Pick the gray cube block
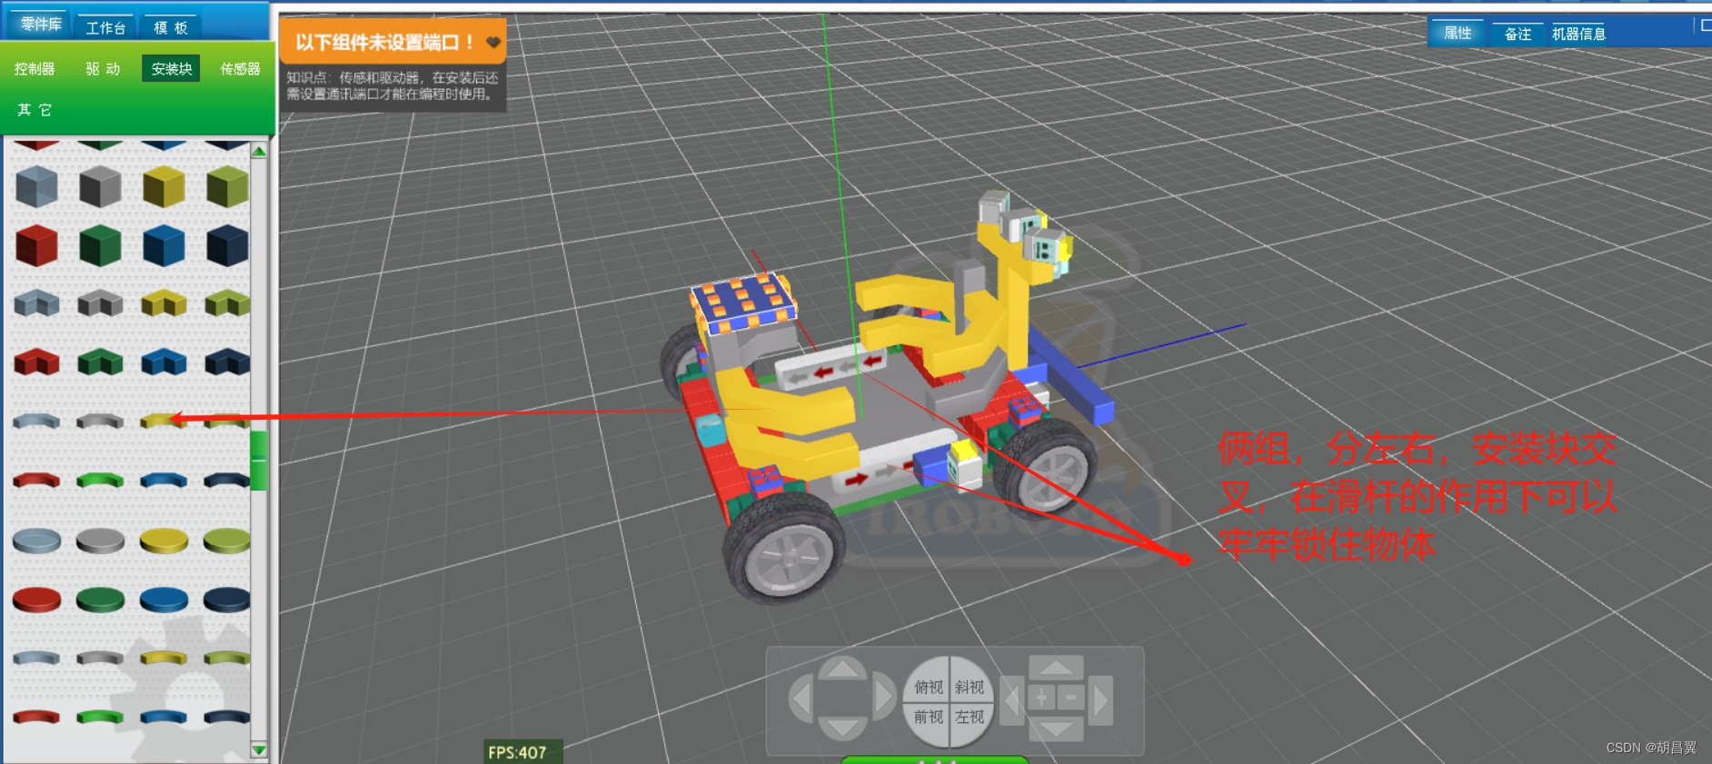Image resolution: width=1712 pixels, height=764 pixels. (100, 187)
